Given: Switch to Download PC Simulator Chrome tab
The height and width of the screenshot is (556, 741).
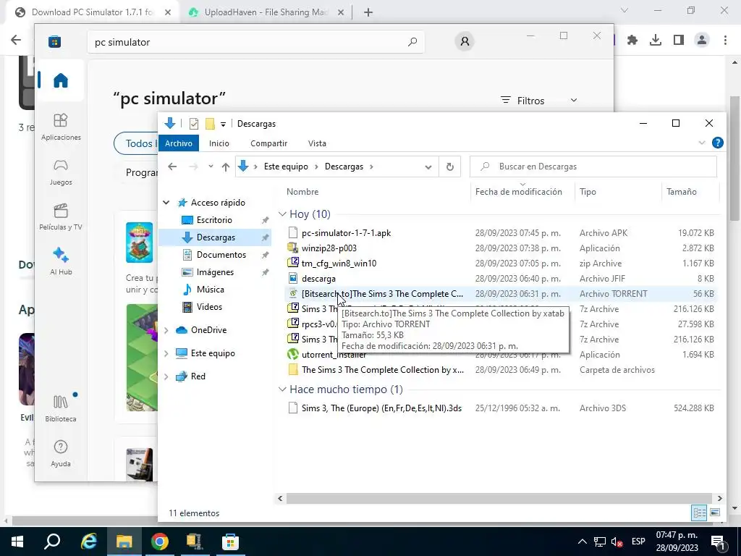Looking at the screenshot, I should 93,12.
